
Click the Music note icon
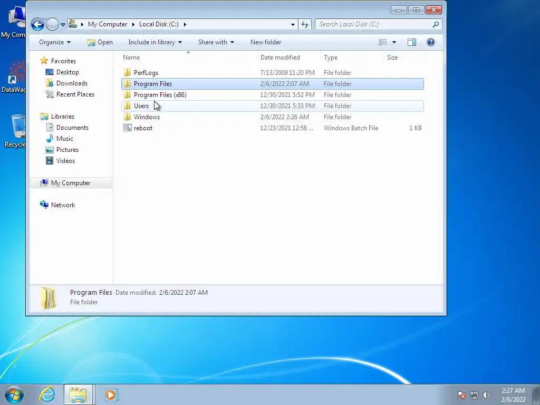point(50,138)
